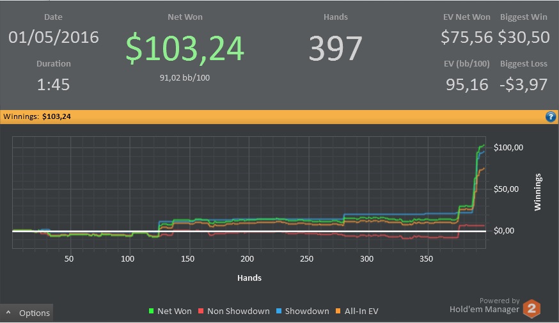Click the Biggest Win $30,50 value
Image resolution: width=559 pixels, height=323 pixels.
point(523,37)
